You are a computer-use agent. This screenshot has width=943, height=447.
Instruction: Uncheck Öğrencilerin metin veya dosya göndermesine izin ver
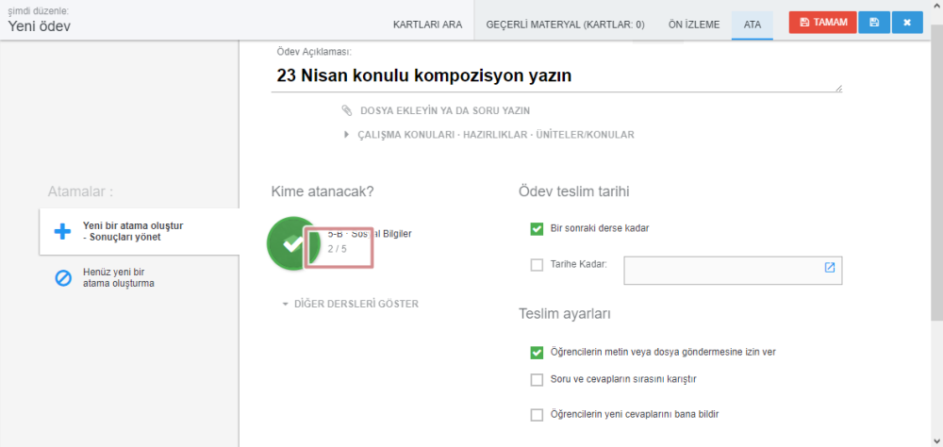538,353
